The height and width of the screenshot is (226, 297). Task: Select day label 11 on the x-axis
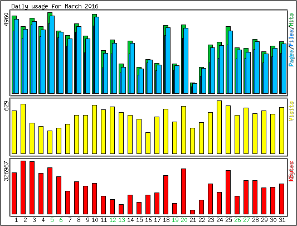pyautogui.click(x=104, y=220)
